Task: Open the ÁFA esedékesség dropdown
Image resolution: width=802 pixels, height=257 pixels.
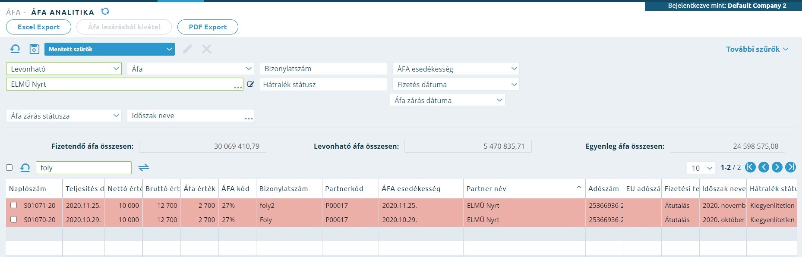Action: 456,69
